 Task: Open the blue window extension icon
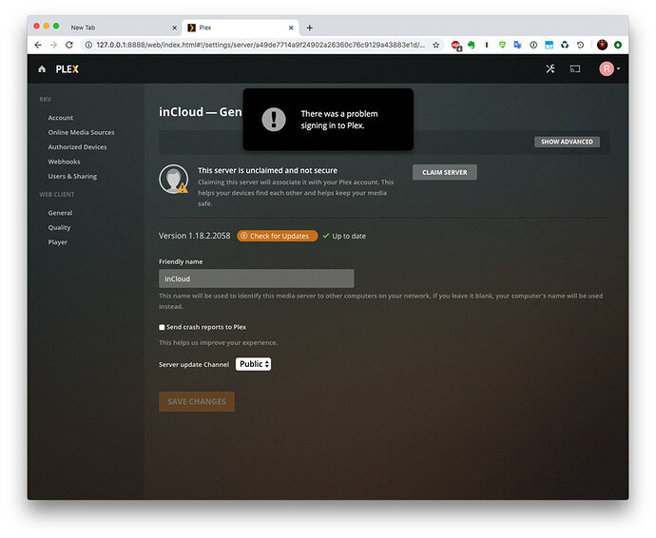pyautogui.click(x=549, y=45)
